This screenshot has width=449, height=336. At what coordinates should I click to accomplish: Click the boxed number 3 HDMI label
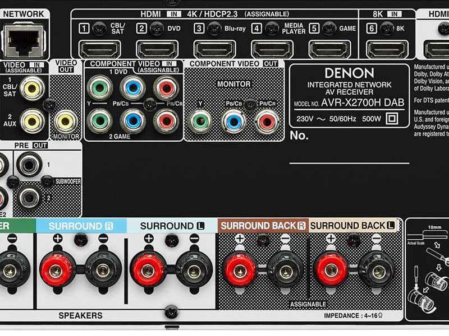click(x=199, y=29)
